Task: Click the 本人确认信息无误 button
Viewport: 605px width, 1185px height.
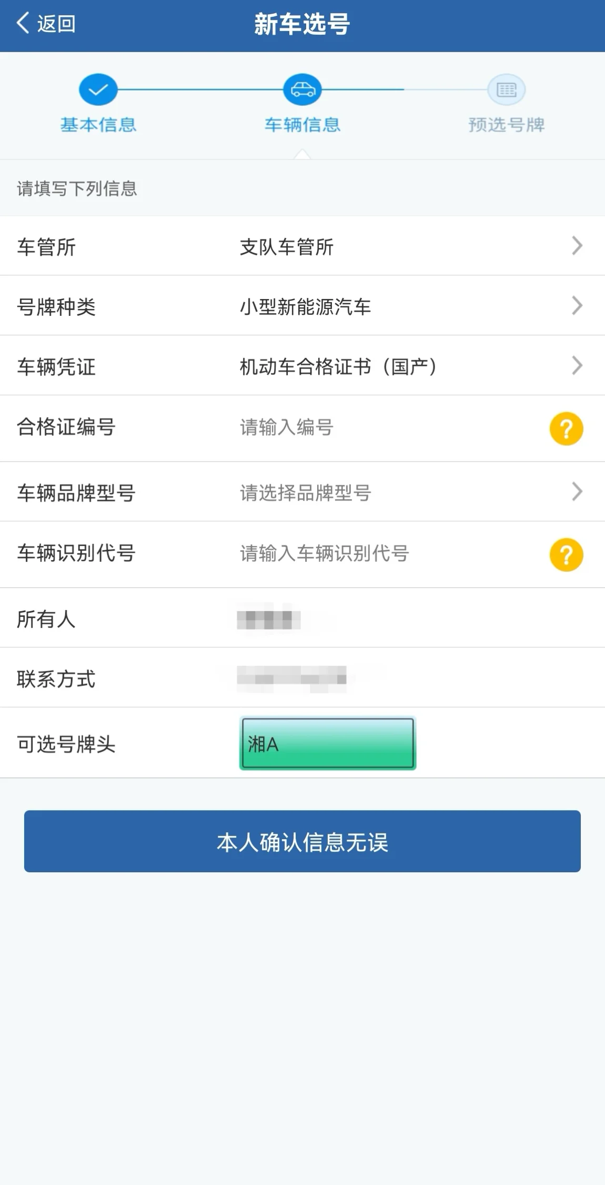Action: coord(302,841)
